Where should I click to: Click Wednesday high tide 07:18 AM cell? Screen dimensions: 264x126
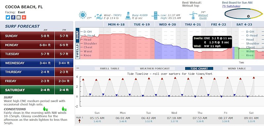174,119
